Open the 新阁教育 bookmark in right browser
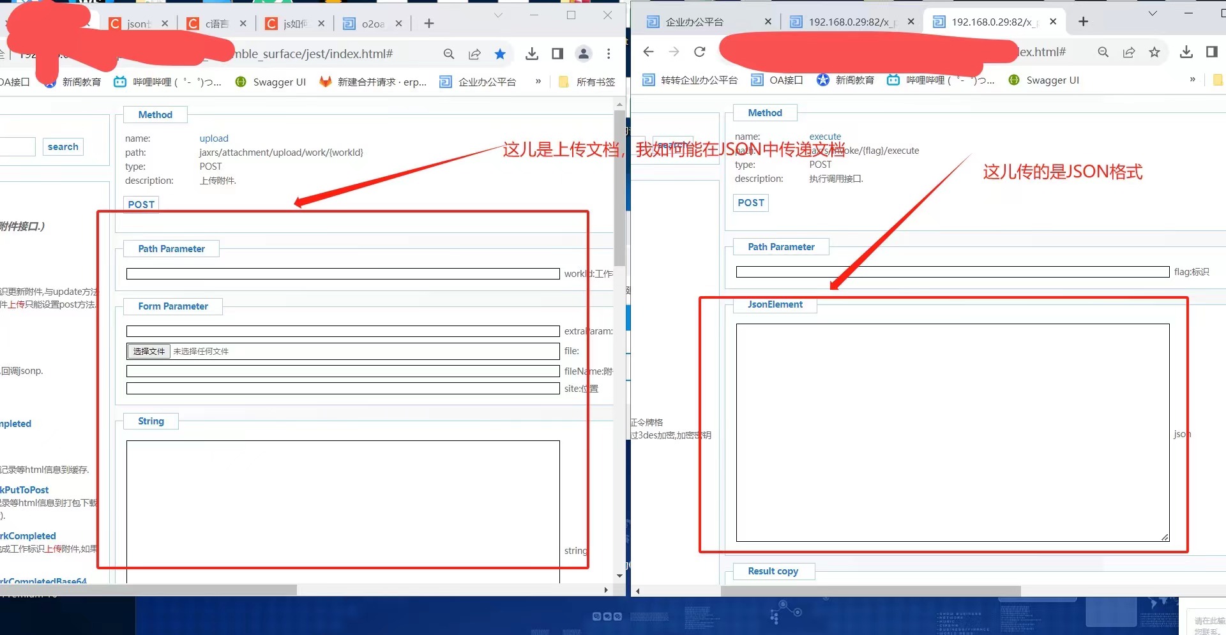Screen dimensions: 1226x635 845,80
